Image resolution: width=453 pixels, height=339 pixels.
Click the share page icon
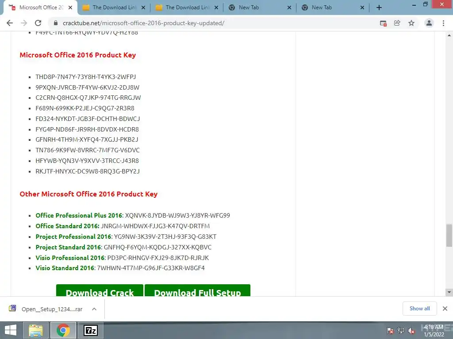pyautogui.click(x=397, y=23)
